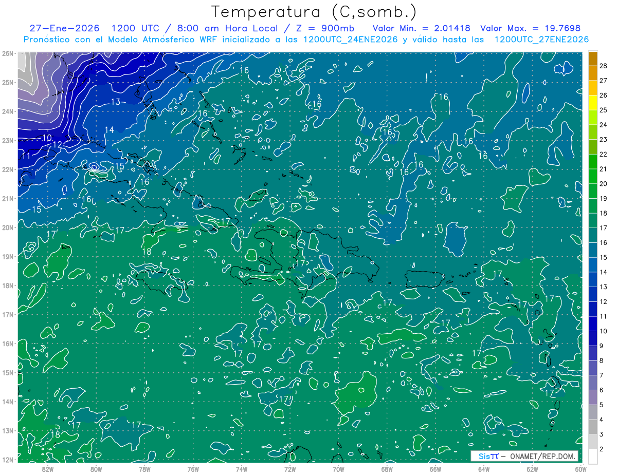Viewport: 617px width, 476px height.
Task: Pick the yellow-green swatch between 24 and 25
Action: tap(593, 117)
